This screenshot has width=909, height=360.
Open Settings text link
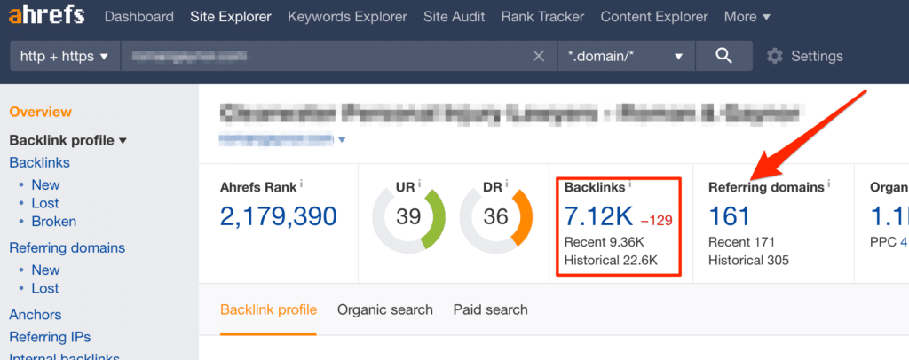817,56
